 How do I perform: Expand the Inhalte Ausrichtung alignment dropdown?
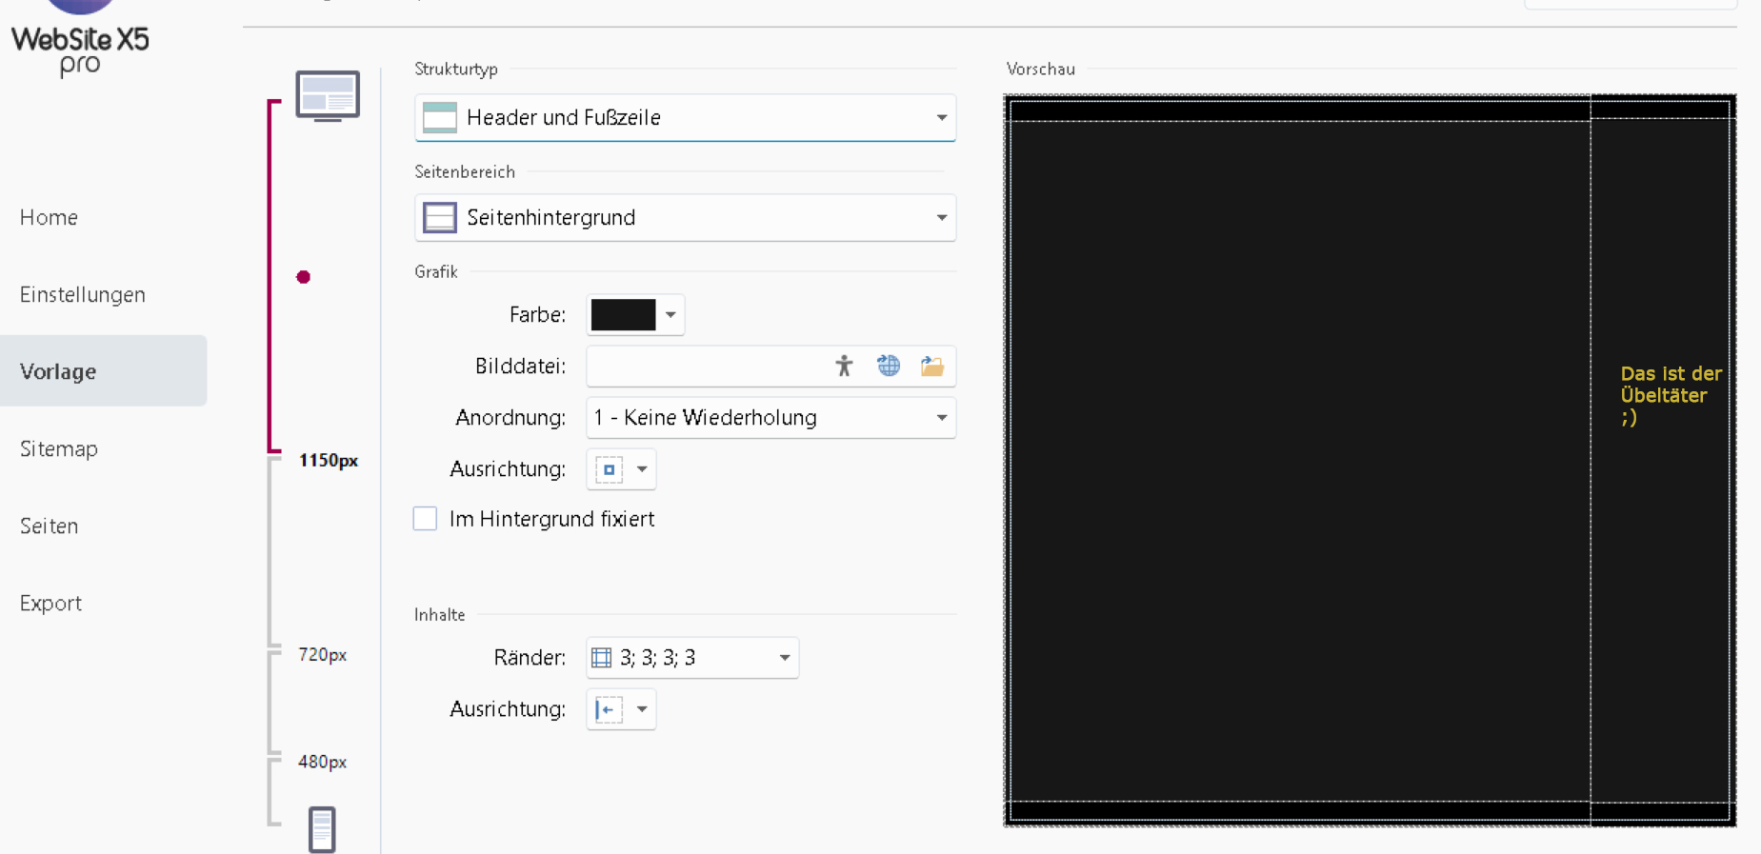click(642, 709)
